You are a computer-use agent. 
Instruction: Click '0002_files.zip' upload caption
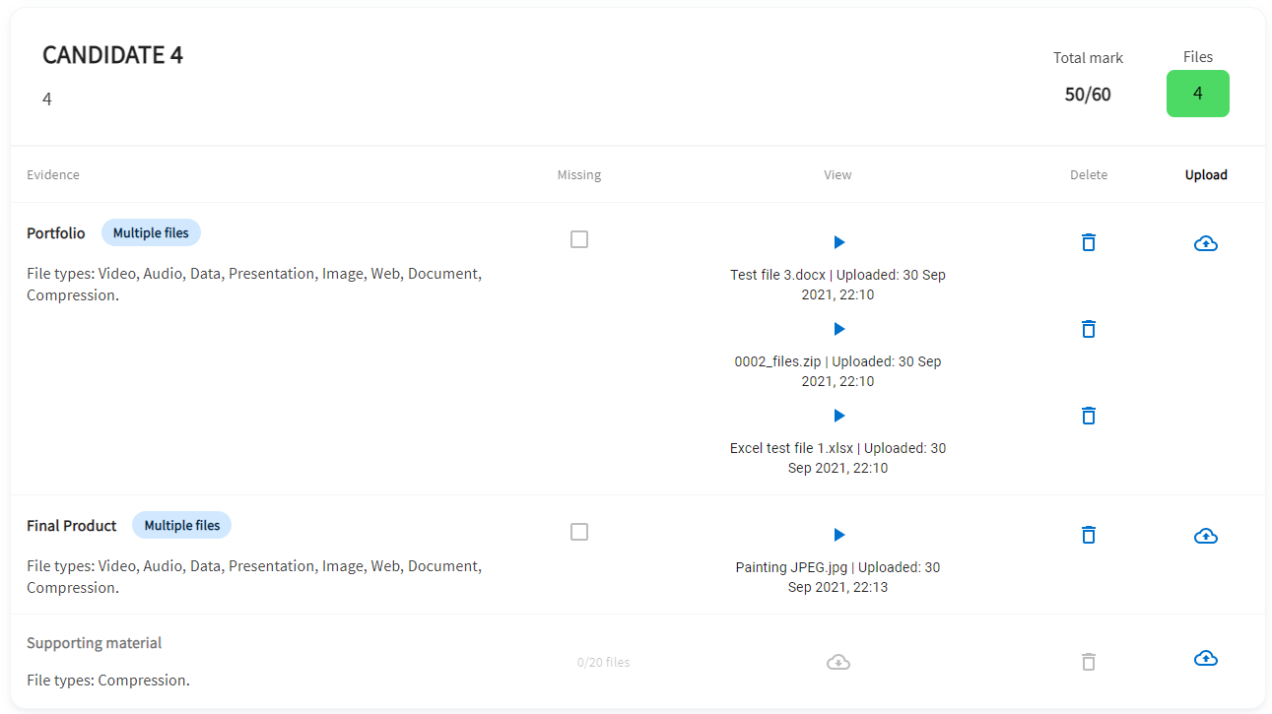click(838, 371)
